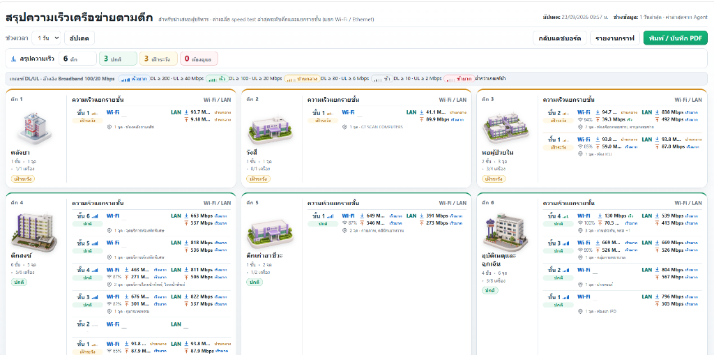Viewport: 714px width, 355px height.
Task: Click the LAN download arrow icon in รังสี
Action: [422, 112]
